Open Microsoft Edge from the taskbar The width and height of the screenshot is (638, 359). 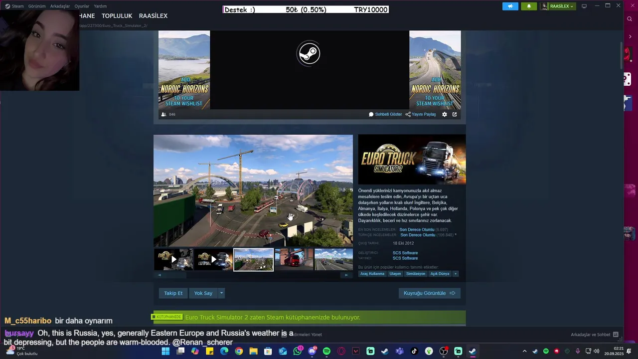tap(224, 352)
